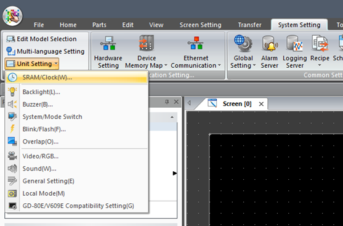Click the side panel scroll-up arrow

pos(172,117)
